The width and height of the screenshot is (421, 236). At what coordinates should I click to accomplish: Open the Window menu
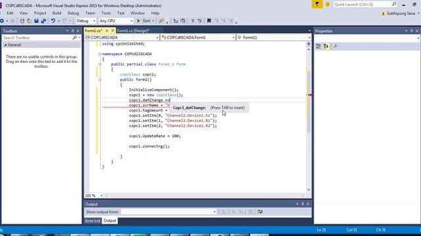(x=137, y=13)
